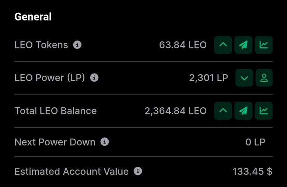Click the up arrow in Total LEO Balance row
This screenshot has height=187, width=287.
[x=223, y=111]
